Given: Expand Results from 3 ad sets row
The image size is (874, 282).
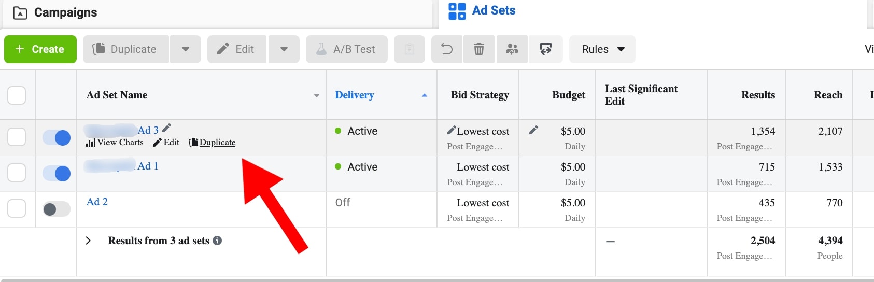Looking at the screenshot, I should 88,241.
